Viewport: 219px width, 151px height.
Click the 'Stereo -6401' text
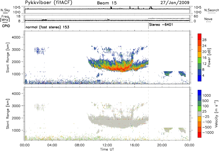click(161, 25)
